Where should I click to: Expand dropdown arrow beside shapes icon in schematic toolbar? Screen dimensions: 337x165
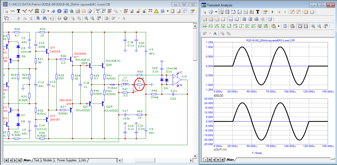[48, 11]
